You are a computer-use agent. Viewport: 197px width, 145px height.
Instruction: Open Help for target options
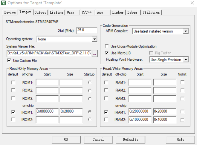180,140
